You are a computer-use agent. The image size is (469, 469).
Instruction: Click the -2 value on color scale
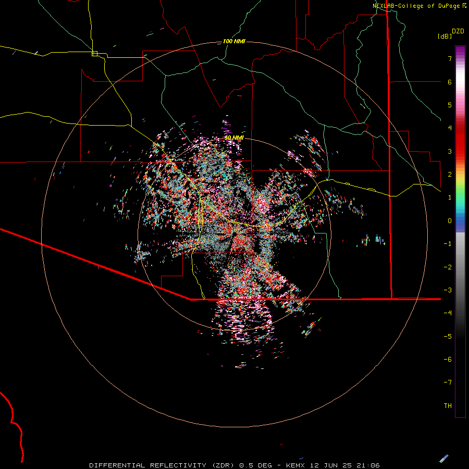448,267
